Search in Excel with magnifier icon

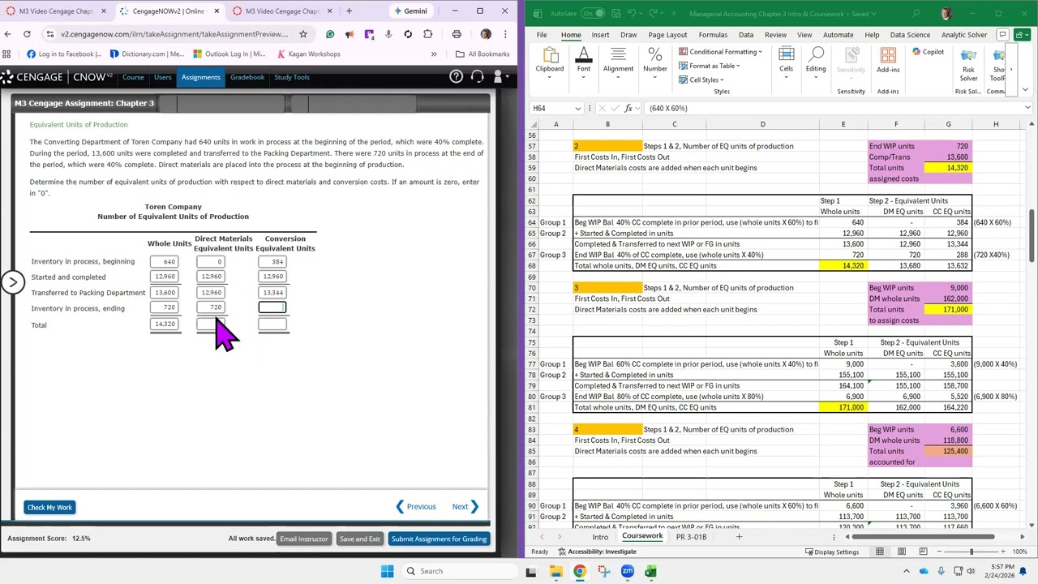(x=916, y=14)
